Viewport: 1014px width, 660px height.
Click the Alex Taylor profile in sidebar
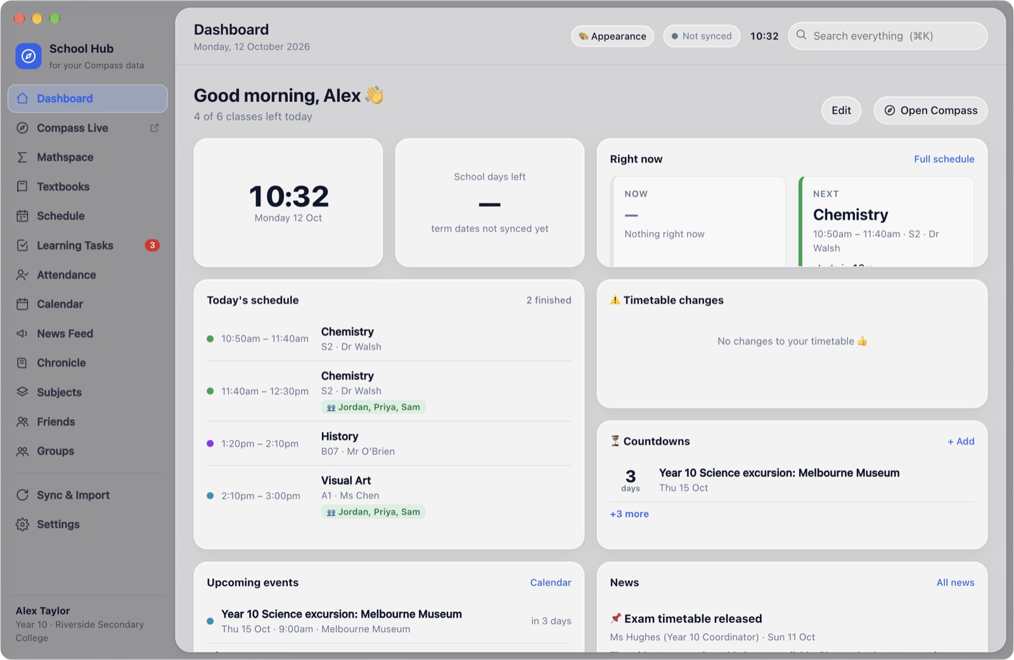point(87,624)
